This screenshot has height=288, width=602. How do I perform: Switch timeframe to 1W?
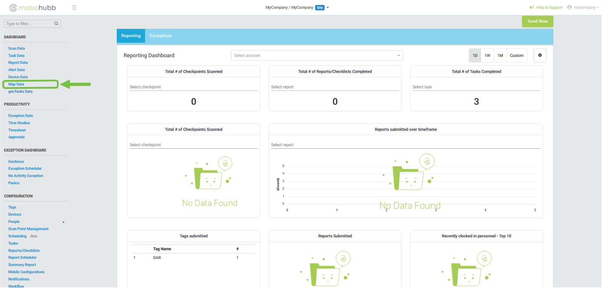487,55
